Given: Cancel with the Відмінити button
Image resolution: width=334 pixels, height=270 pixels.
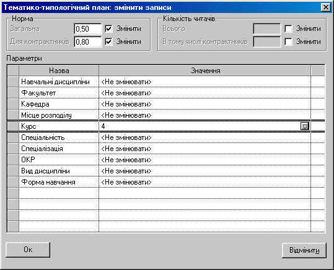Looking at the screenshot, I should [304, 250].
